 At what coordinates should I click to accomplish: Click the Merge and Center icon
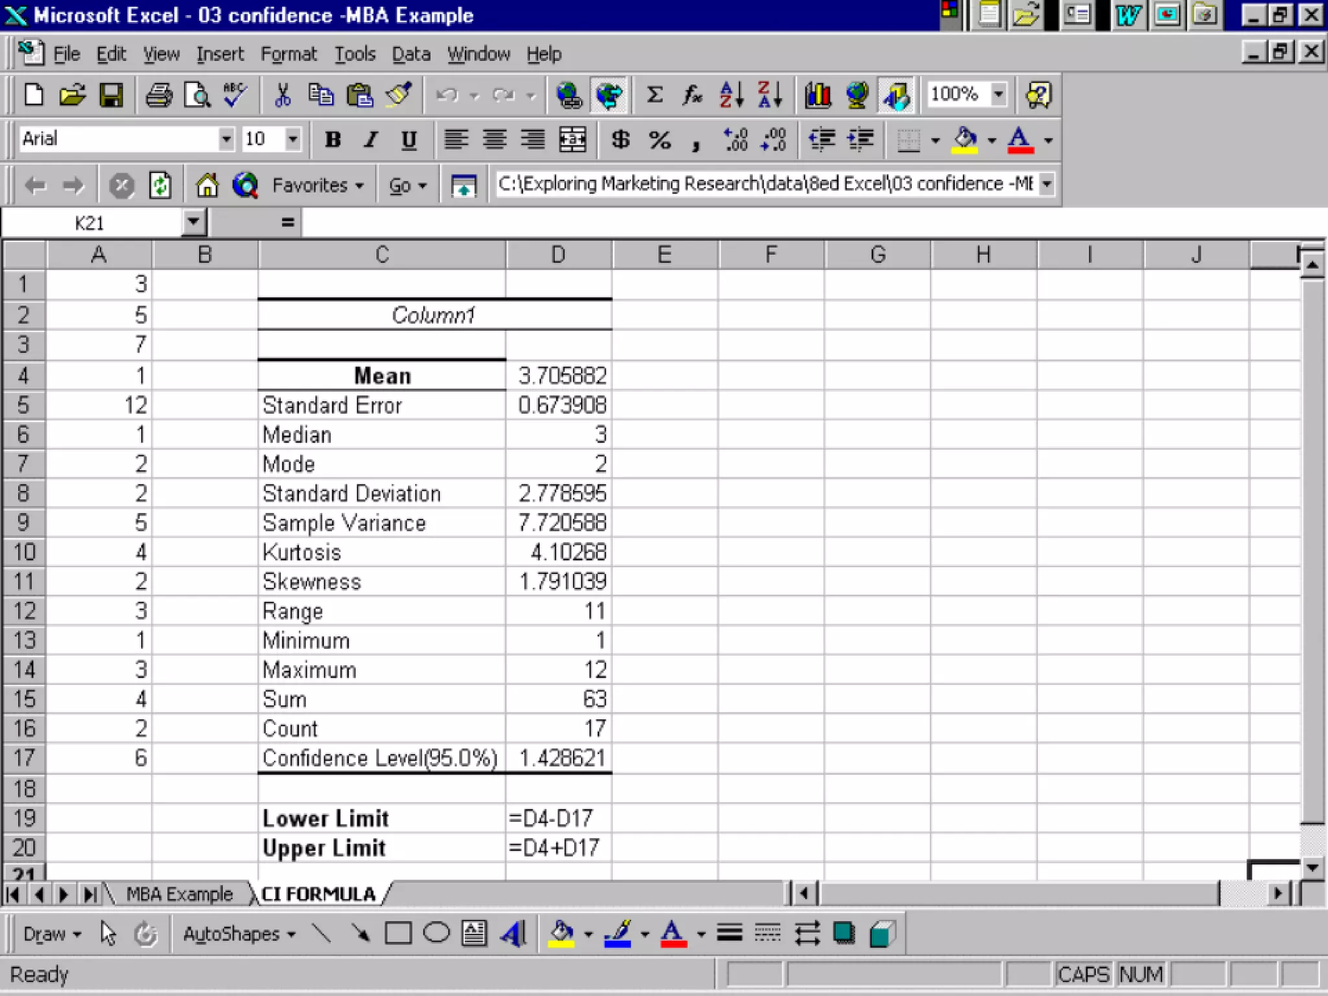coord(572,139)
